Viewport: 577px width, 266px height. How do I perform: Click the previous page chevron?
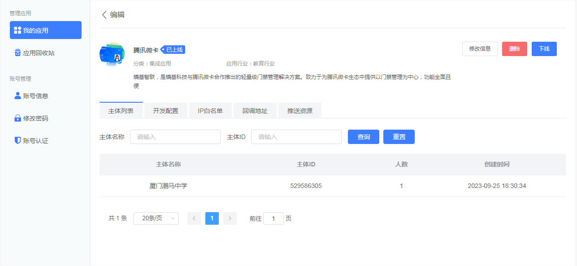pos(194,218)
